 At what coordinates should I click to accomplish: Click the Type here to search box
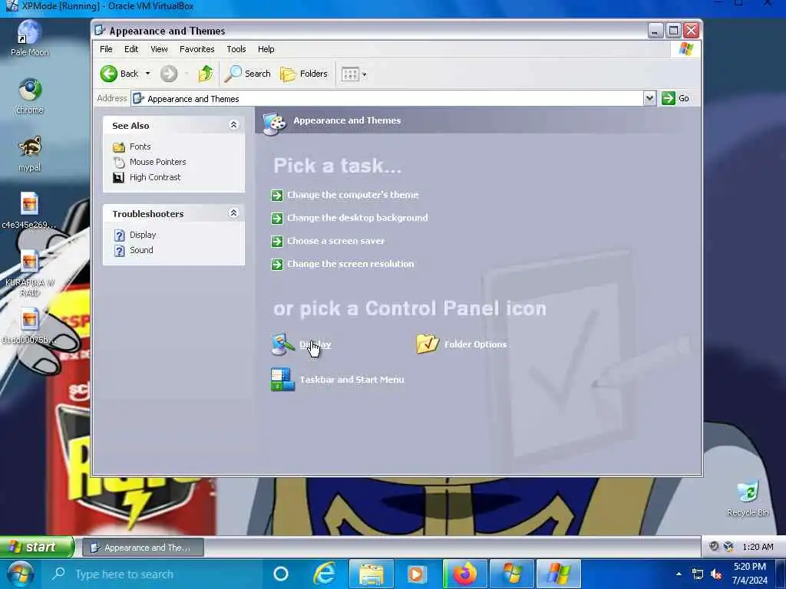click(151, 574)
